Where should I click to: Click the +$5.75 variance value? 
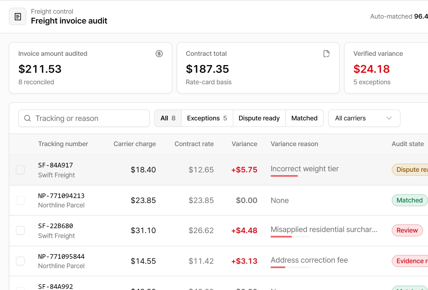(244, 170)
